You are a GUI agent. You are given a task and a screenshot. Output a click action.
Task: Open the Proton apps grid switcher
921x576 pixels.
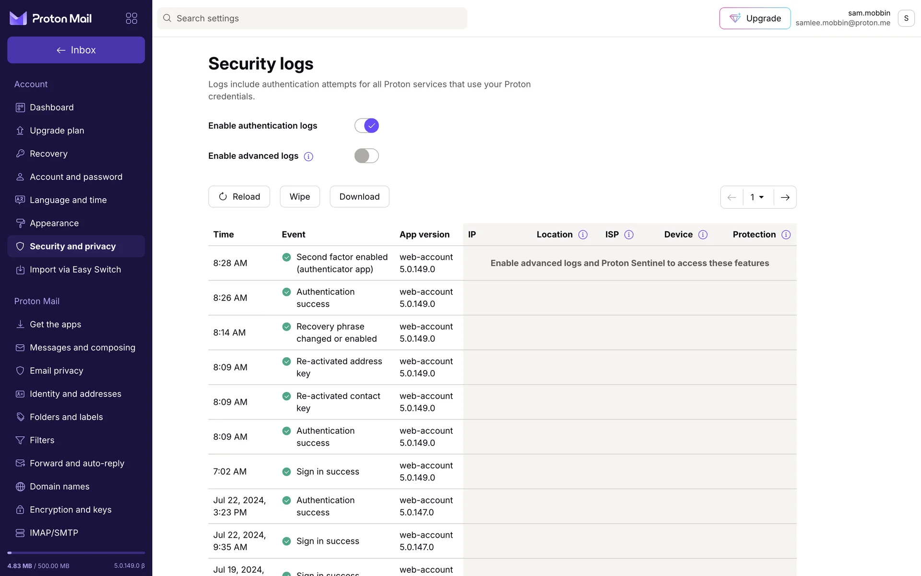pyautogui.click(x=131, y=18)
